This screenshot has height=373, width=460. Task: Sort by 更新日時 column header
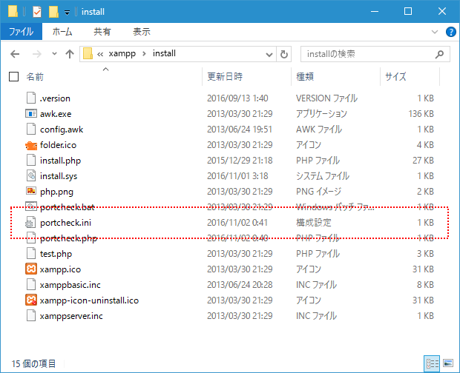pyautogui.click(x=225, y=77)
